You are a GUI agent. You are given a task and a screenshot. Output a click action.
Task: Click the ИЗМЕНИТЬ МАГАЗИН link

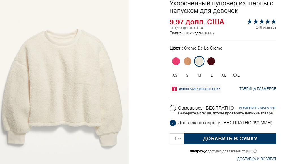(x=257, y=108)
